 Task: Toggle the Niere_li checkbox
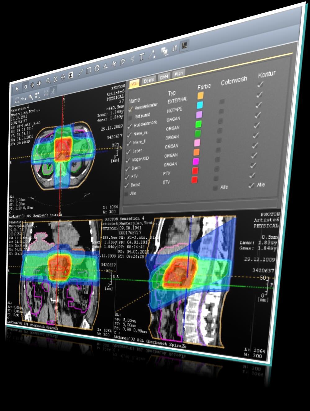point(128,144)
